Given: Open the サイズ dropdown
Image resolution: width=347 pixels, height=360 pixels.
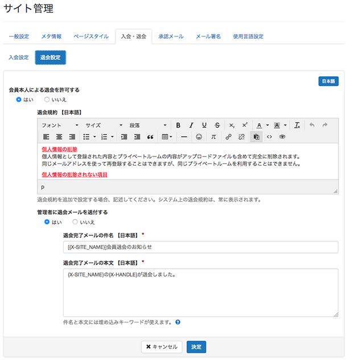Looking at the screenshot, I should (x=104, y=125).
